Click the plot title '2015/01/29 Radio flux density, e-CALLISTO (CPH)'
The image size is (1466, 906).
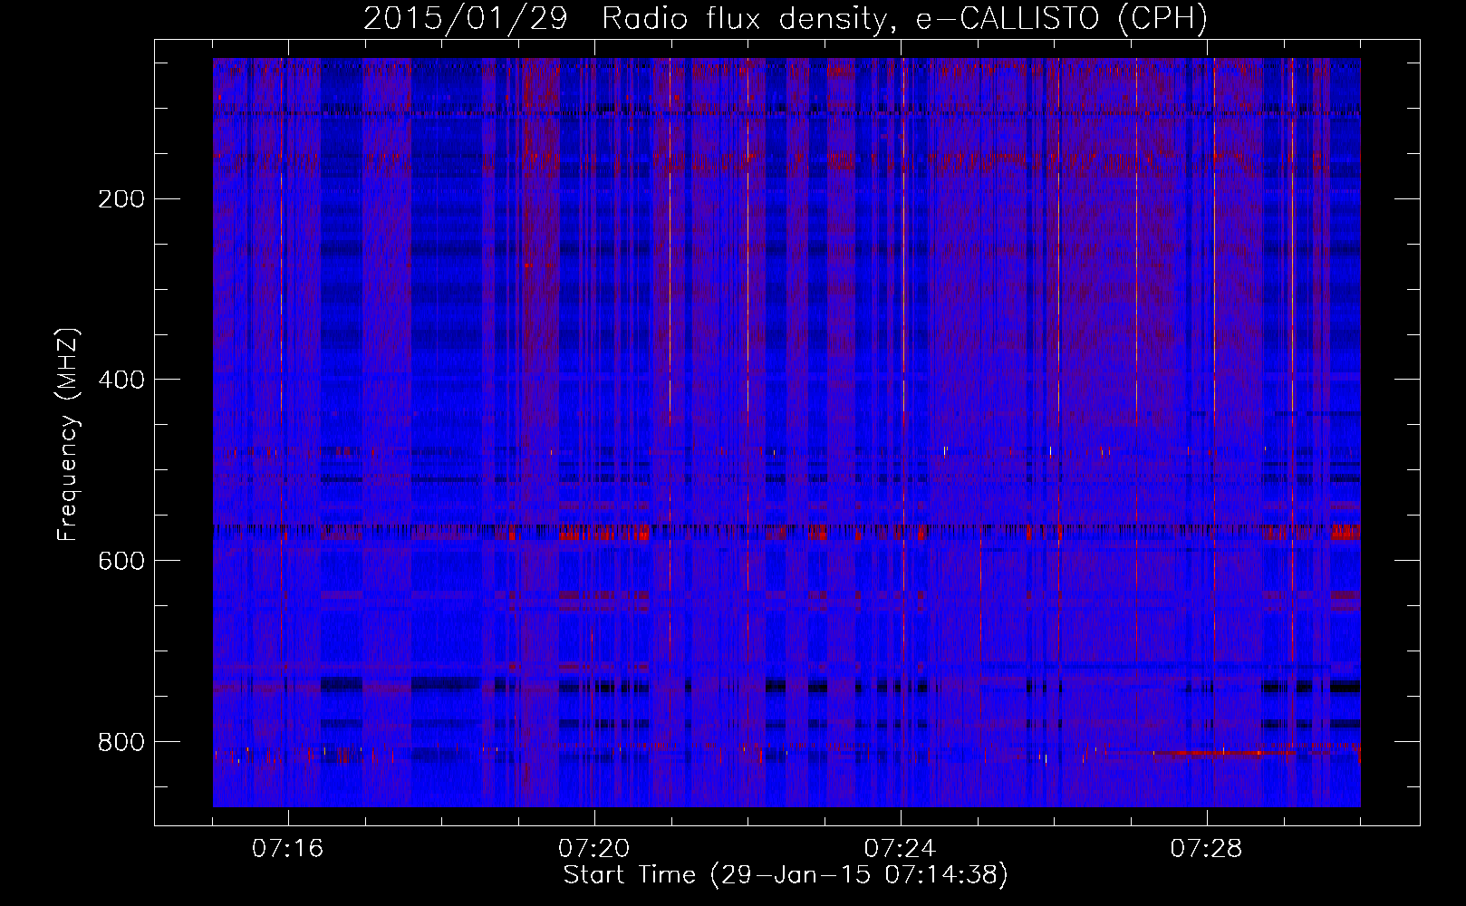pyautogui.click(x=786, y=19)
